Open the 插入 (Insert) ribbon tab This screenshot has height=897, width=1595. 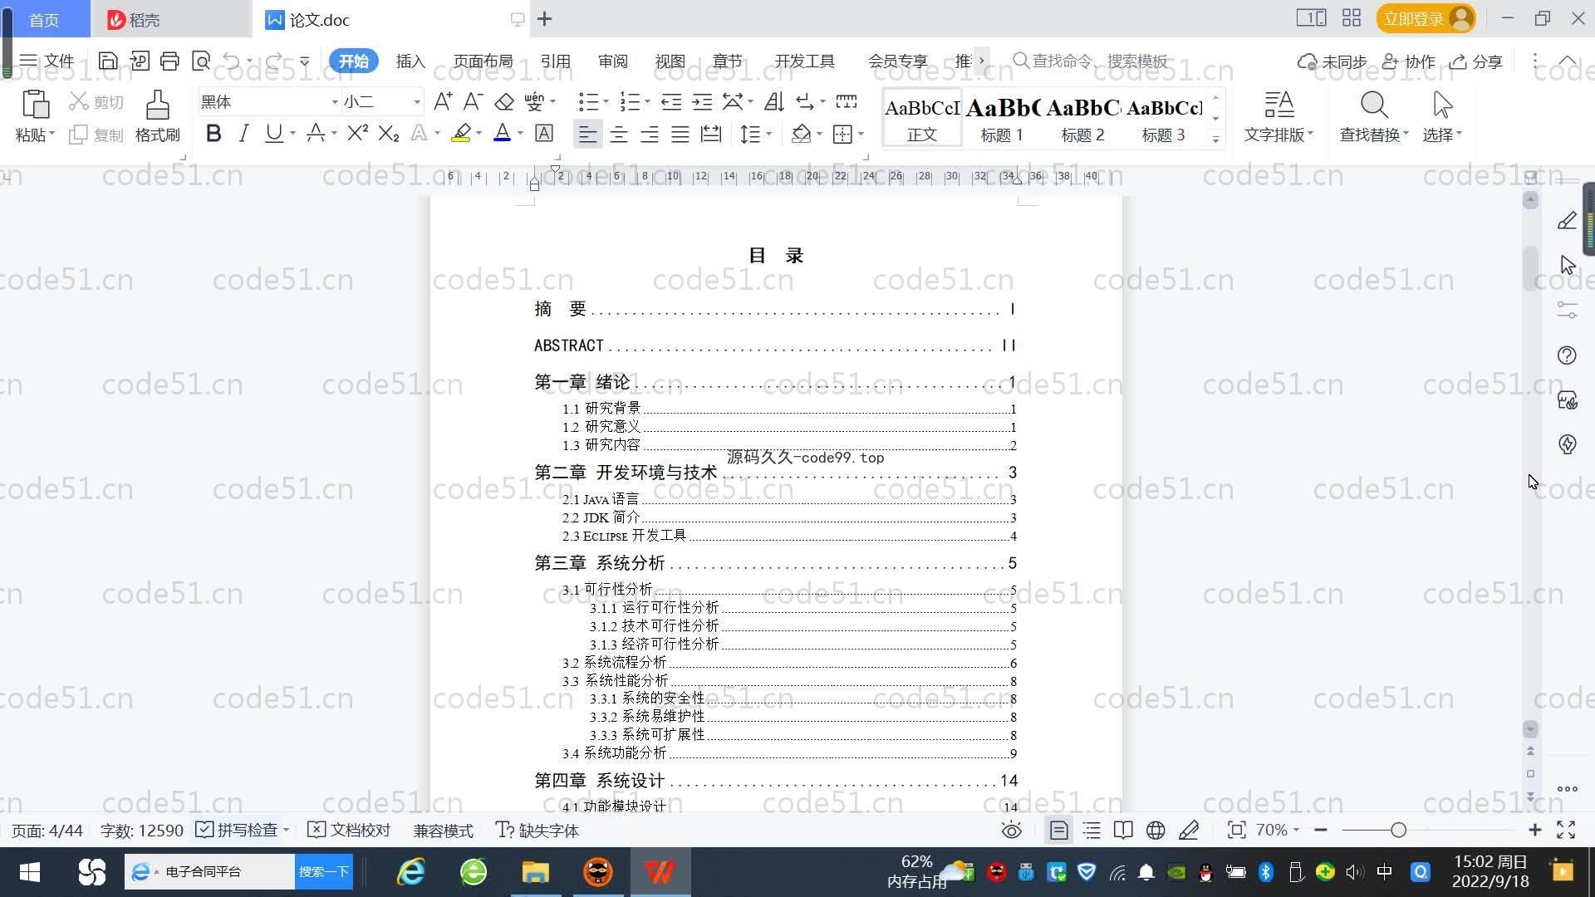pyautogui.click(x=410, y=61)
